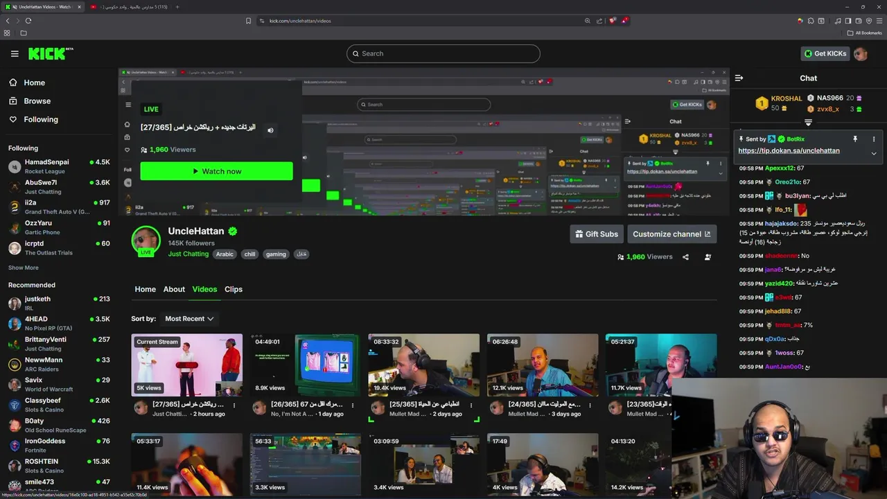Click the Get KICKs button
Viewport: 887px width, 499px height.
tap(825, 53)
